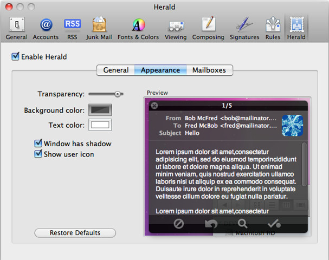This screenshot has height=260, width=329.
Task: Click the reply arrow icon in preview
Action: [211, 224]
